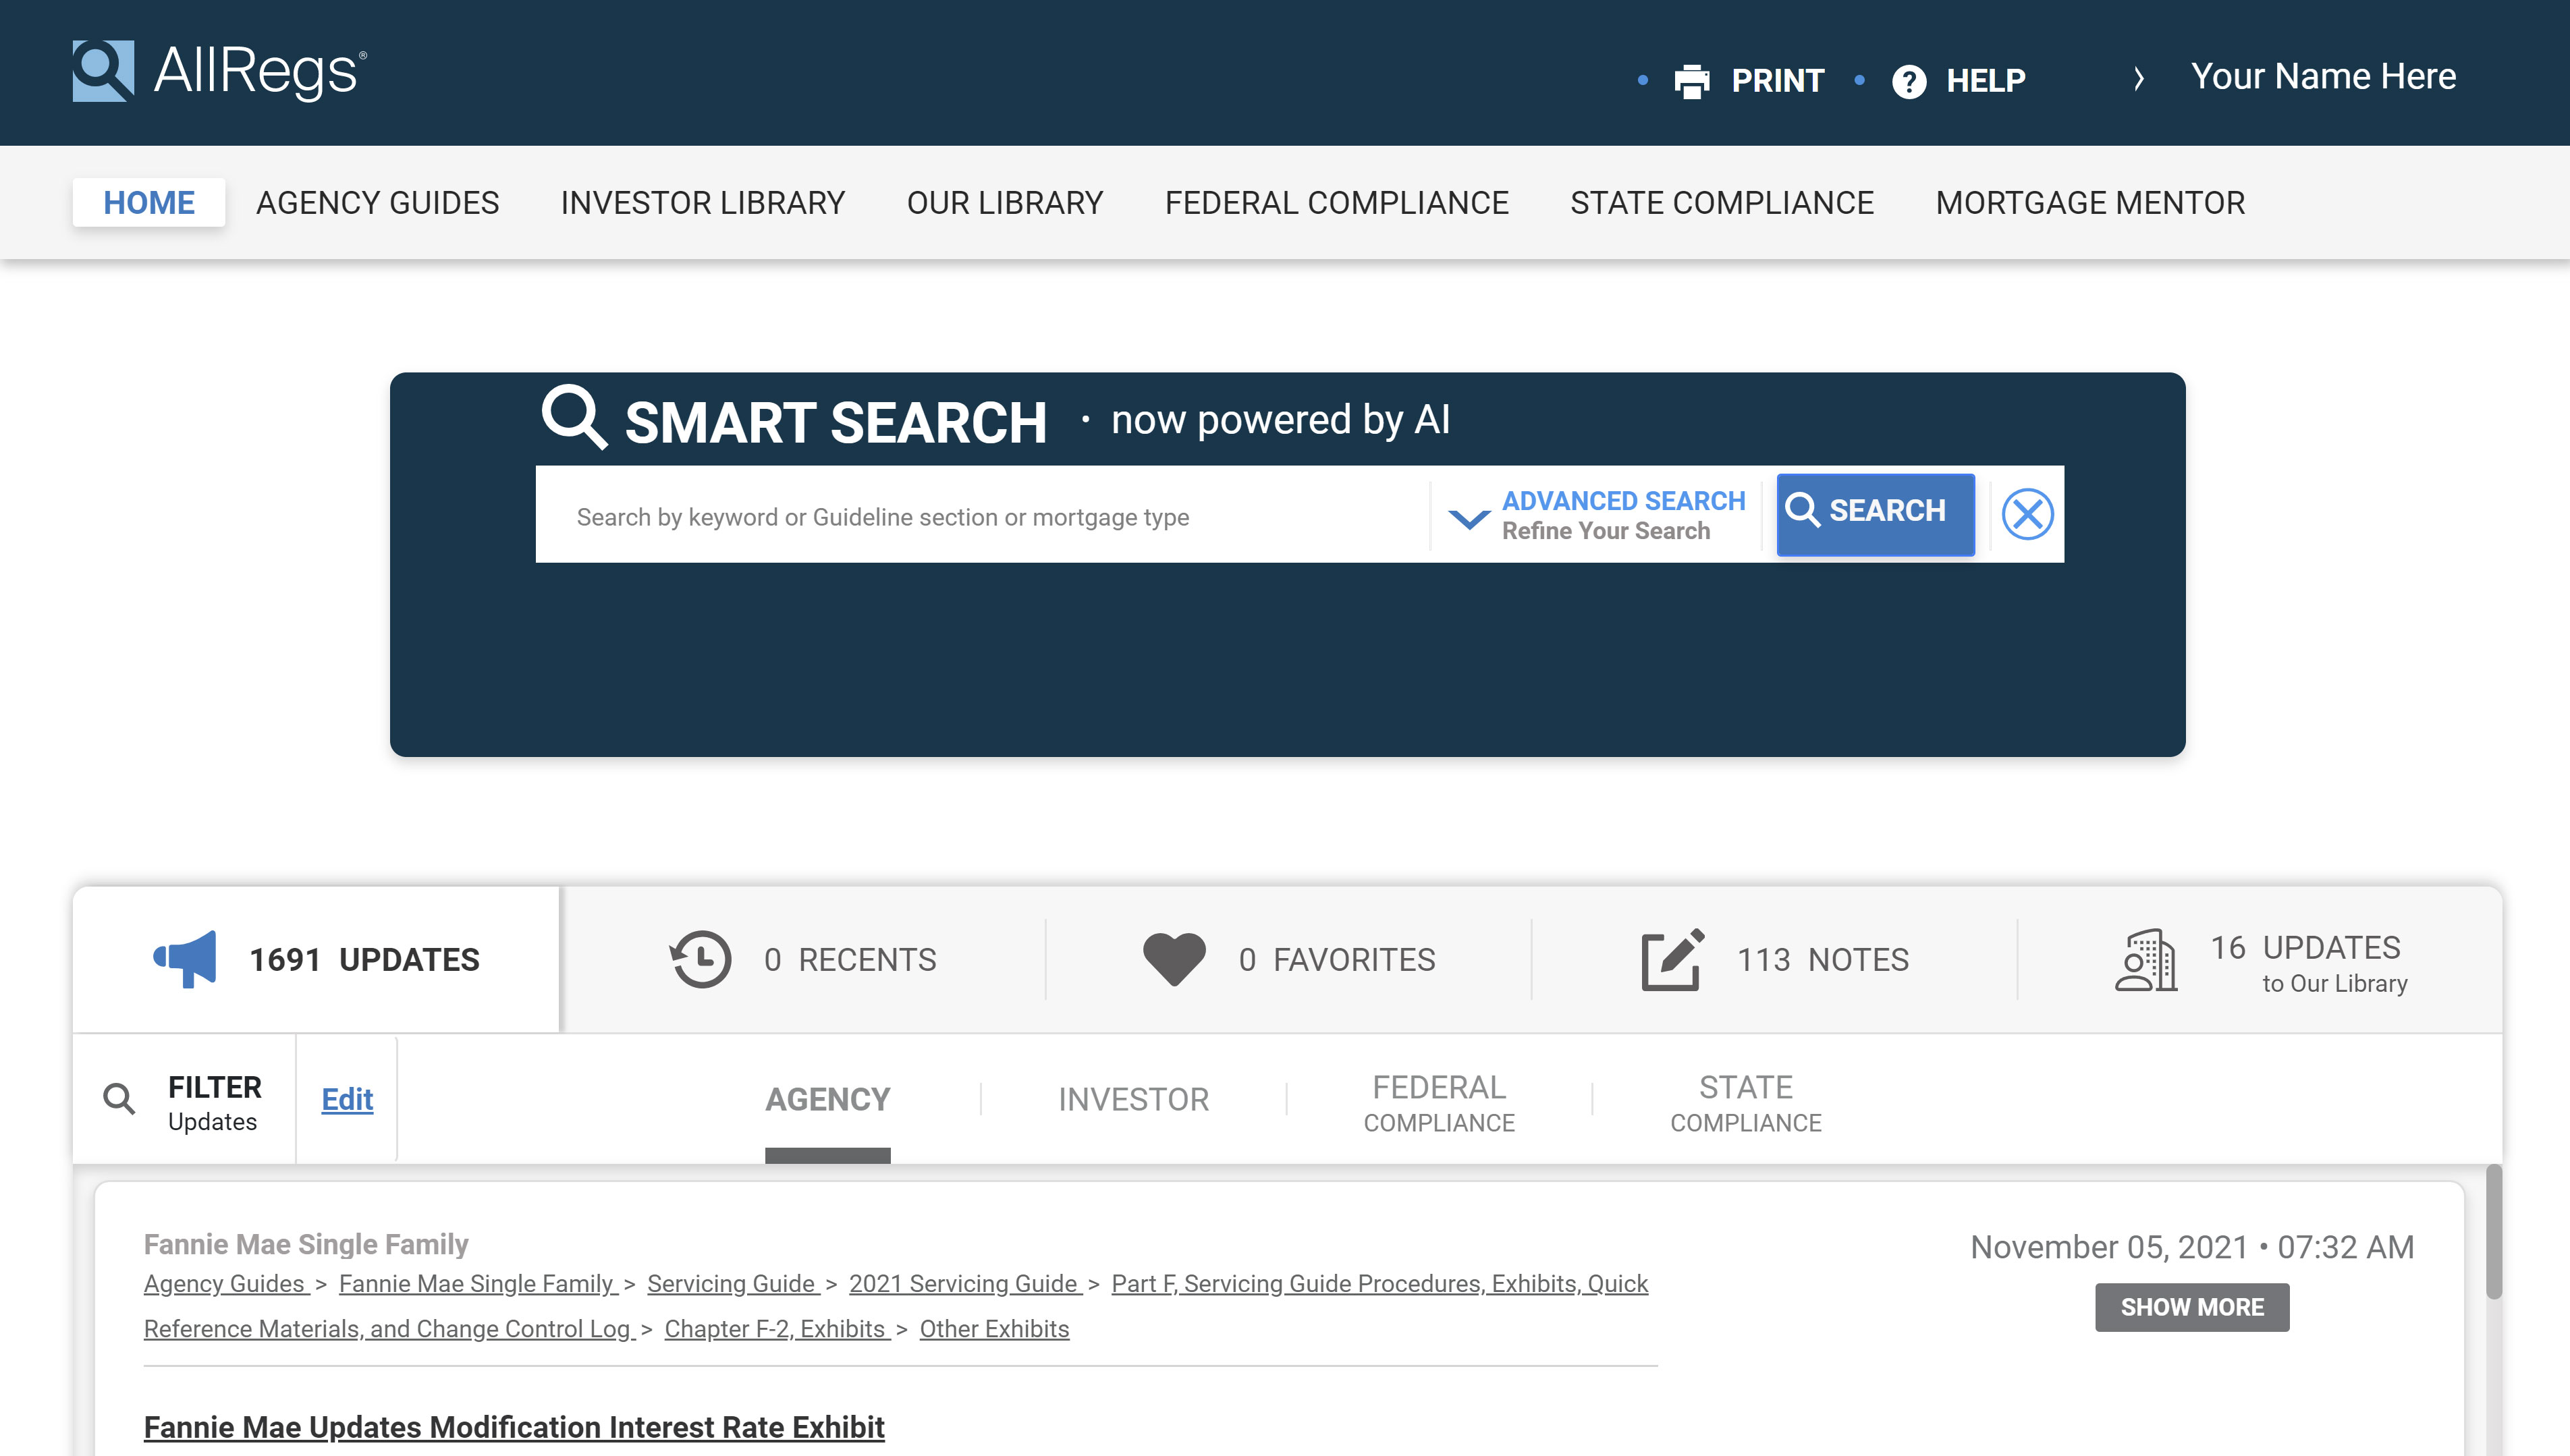The width and height of the screenshot is (2570, 1456).
Task: Click the Edit filter link
Action: pyautogui.click(x=347, y=1099)
